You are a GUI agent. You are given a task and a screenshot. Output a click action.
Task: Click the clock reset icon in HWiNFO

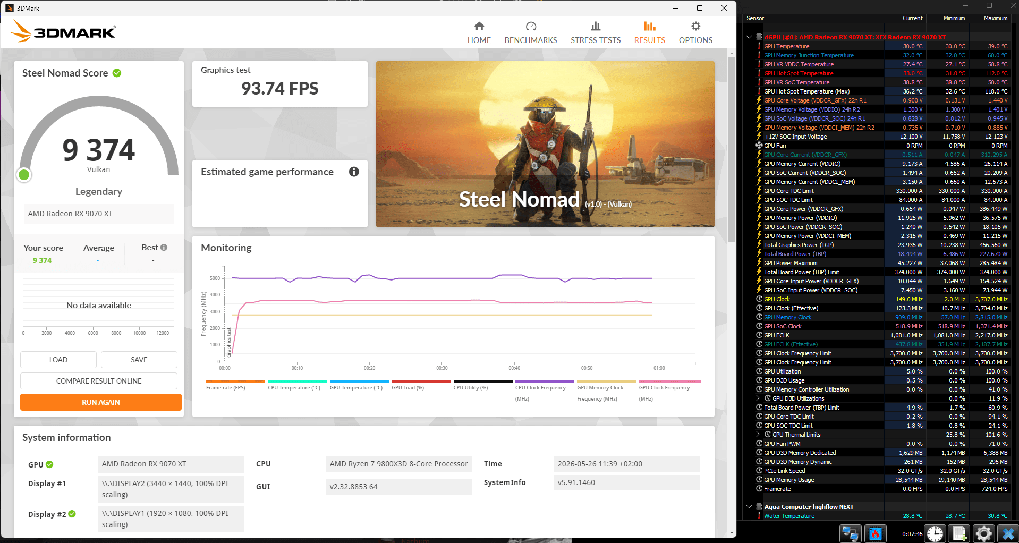935,533
